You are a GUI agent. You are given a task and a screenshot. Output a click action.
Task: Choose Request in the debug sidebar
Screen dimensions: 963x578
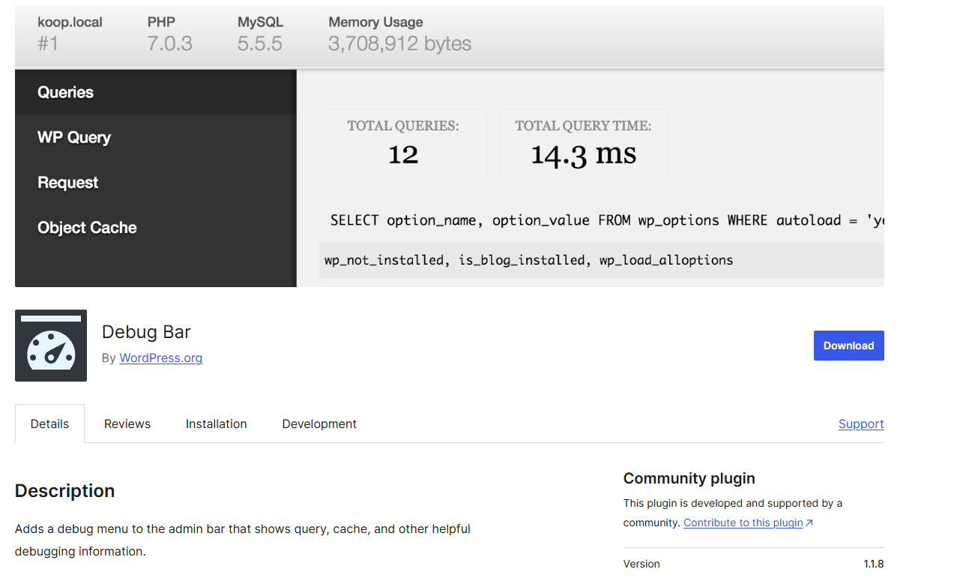click(x=68, y=183)
